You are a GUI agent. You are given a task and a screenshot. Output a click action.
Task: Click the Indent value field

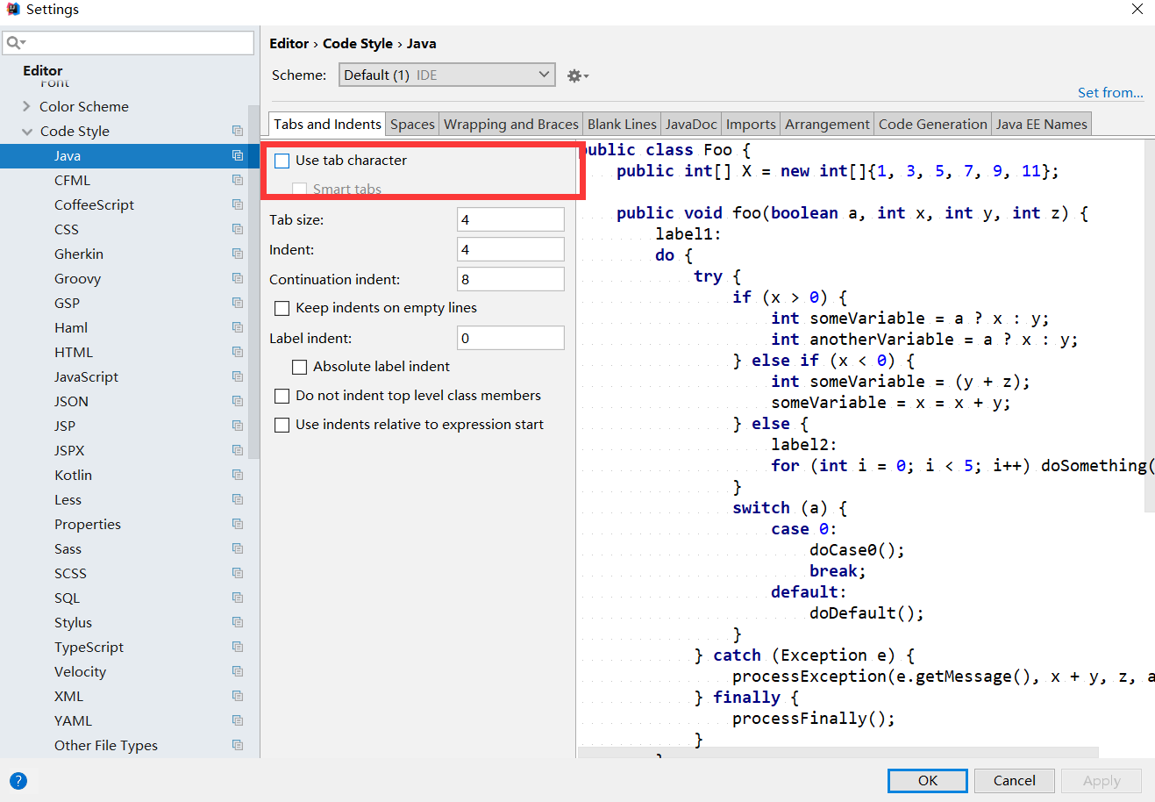click(x=510, y=249)
